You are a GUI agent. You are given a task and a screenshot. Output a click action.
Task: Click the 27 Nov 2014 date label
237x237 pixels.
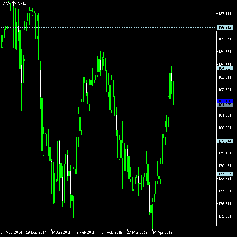11,233
